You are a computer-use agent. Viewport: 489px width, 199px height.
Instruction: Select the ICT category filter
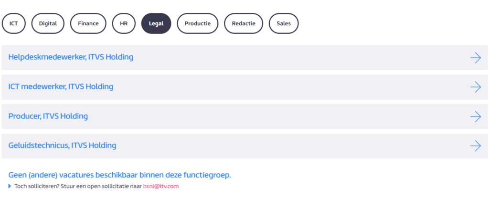click(x=14, y=23)
